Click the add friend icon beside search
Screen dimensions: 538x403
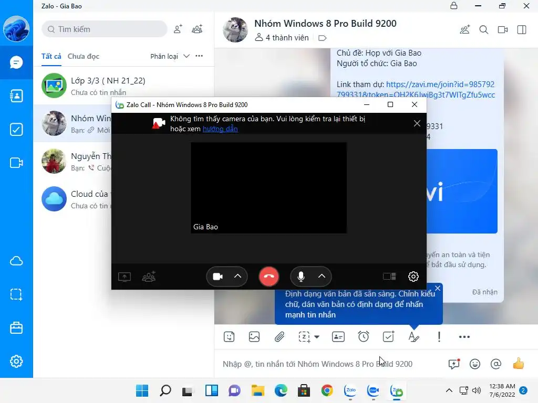click(x=178, y=29)
